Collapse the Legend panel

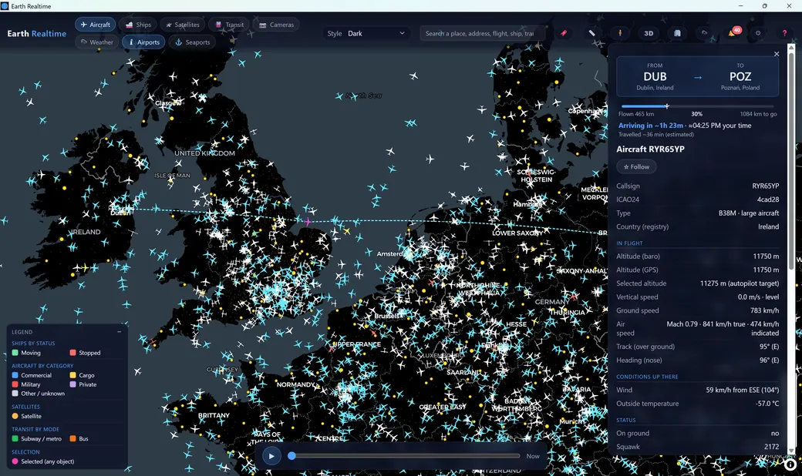pyautogui.click(x=120, y=332)
